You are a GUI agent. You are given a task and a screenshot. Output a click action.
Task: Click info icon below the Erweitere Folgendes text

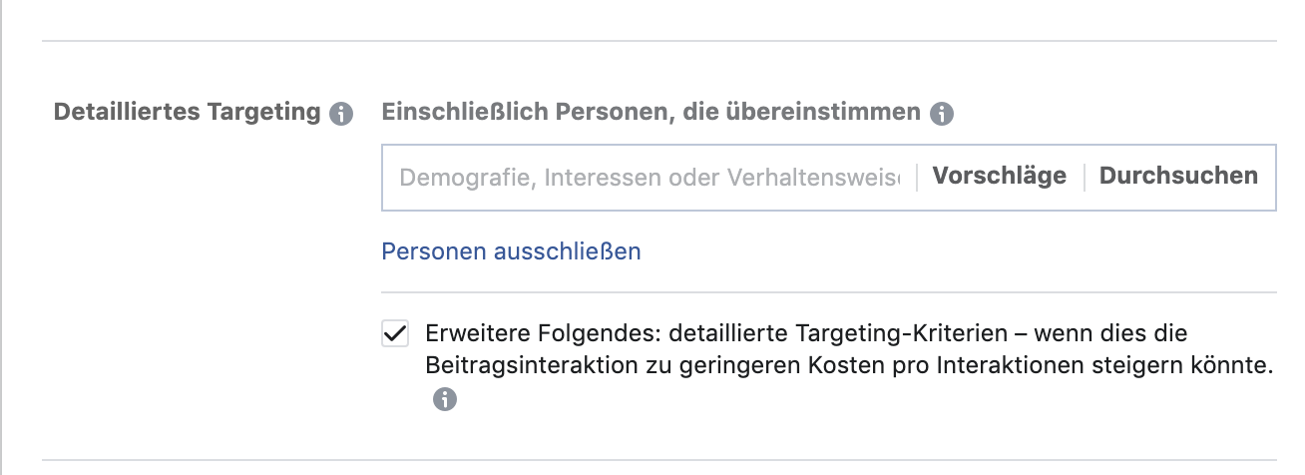[444, 400]
